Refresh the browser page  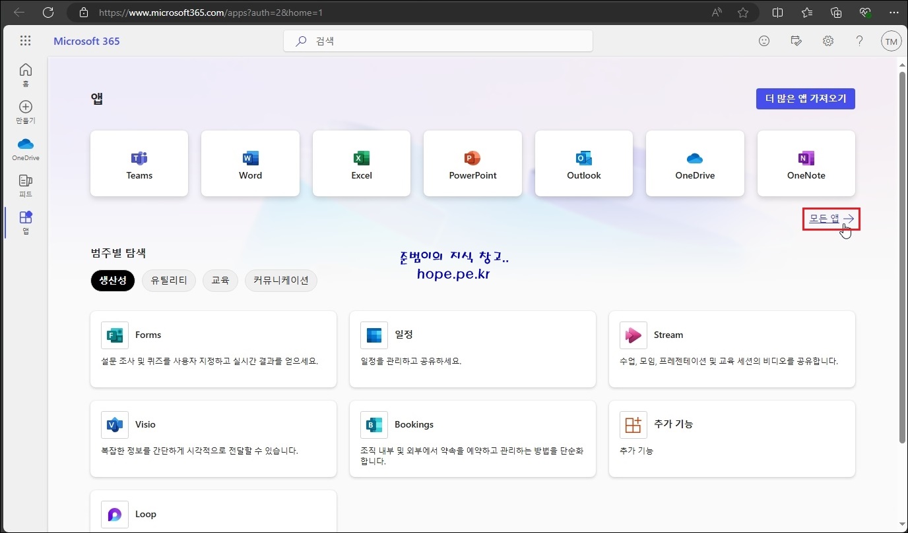(48, 13)
